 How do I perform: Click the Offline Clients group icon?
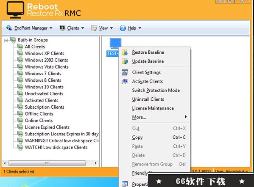pyautogui.click(x=20, y=114)
